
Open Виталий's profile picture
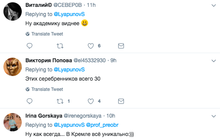tap(13, 11)
